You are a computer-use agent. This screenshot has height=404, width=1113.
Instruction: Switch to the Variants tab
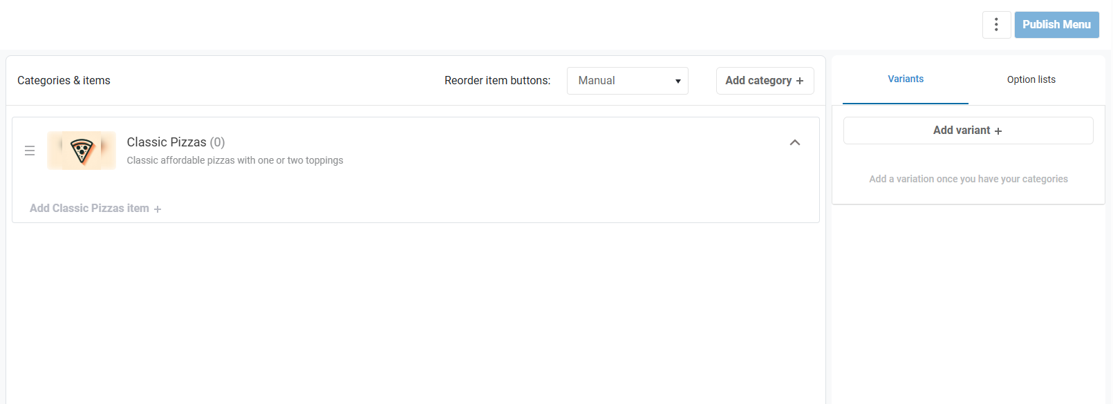(x=906, y=79)
